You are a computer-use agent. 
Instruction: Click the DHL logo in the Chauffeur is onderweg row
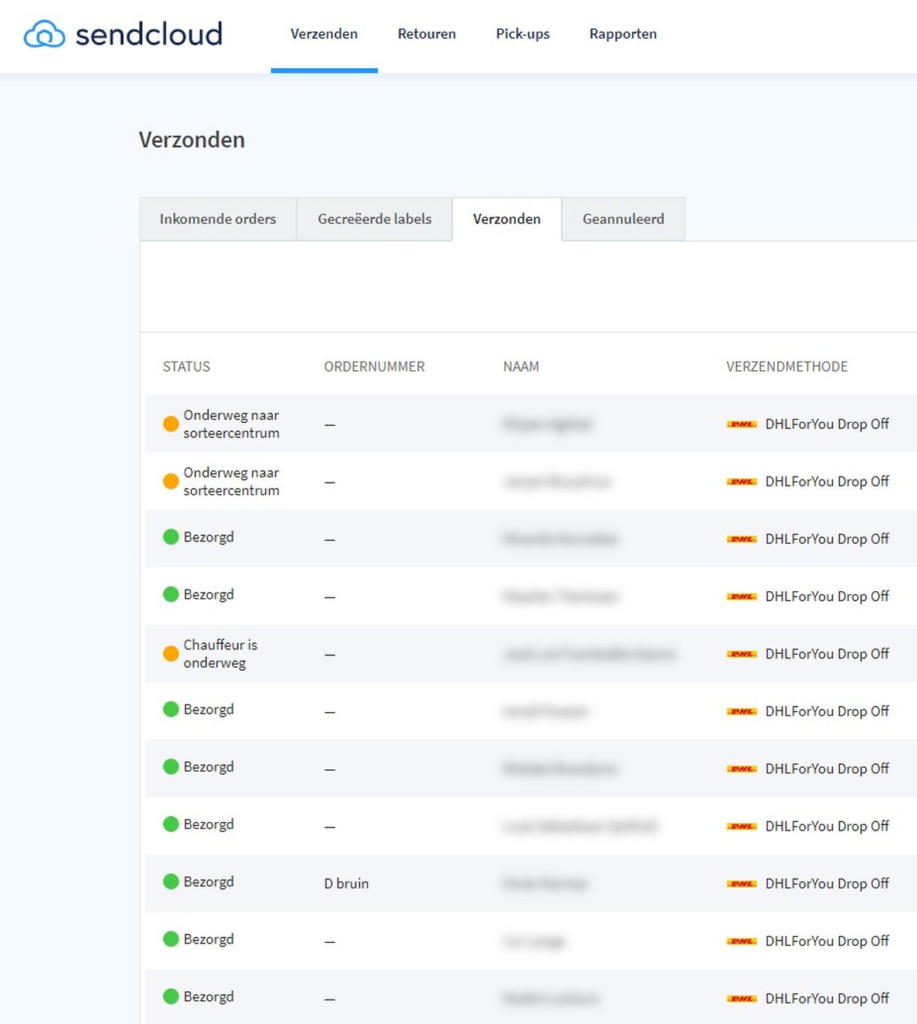click(x=741, y=654)
